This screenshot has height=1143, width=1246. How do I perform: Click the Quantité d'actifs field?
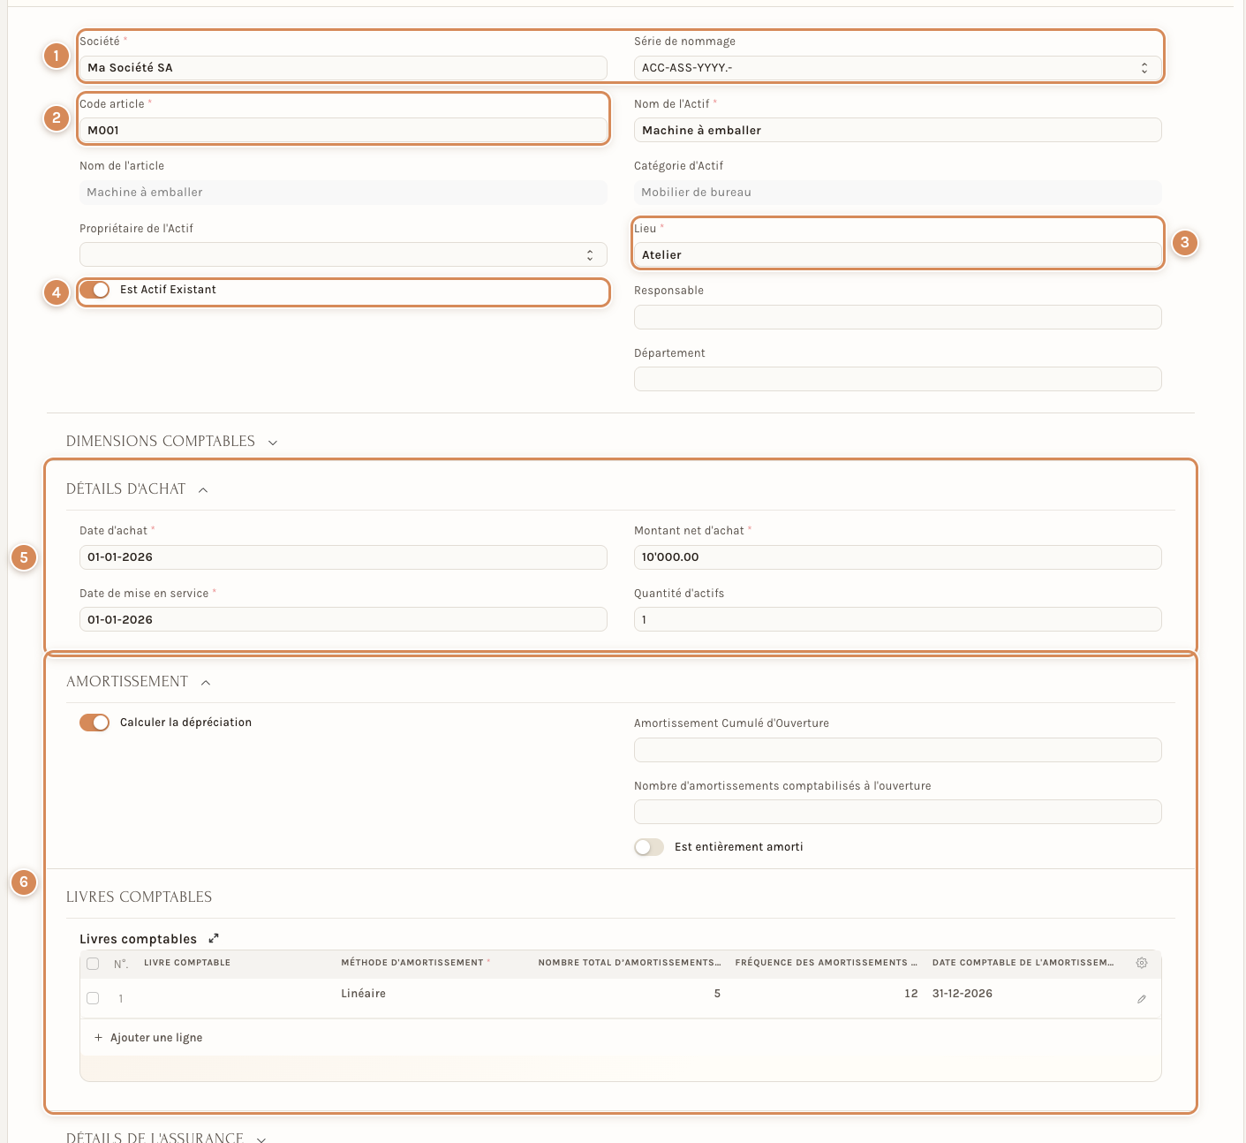tap(897, 619)
